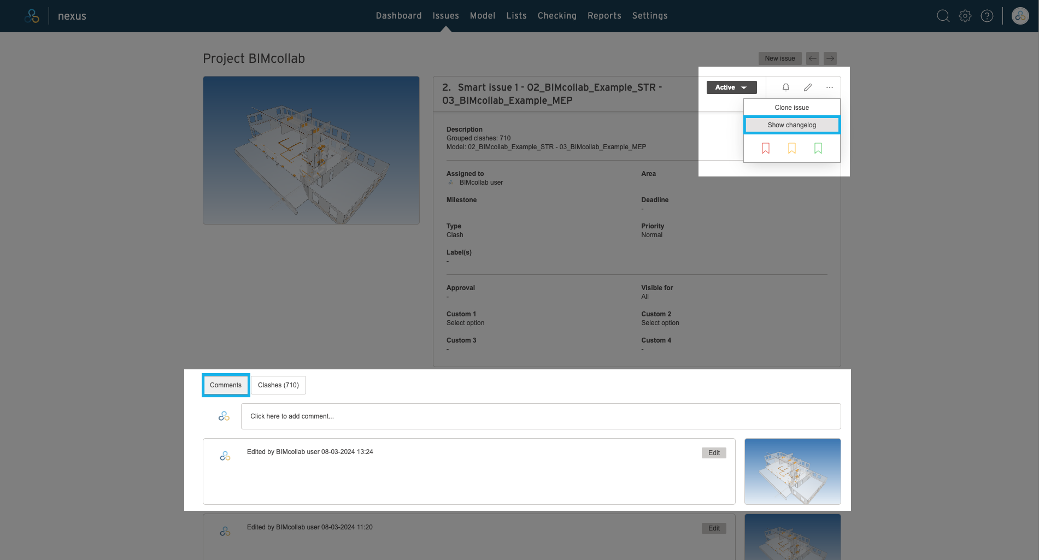This screenshot has width=1039, height=560.
Task: Click Custom 1 Select option value
Action: pos(466,323)
